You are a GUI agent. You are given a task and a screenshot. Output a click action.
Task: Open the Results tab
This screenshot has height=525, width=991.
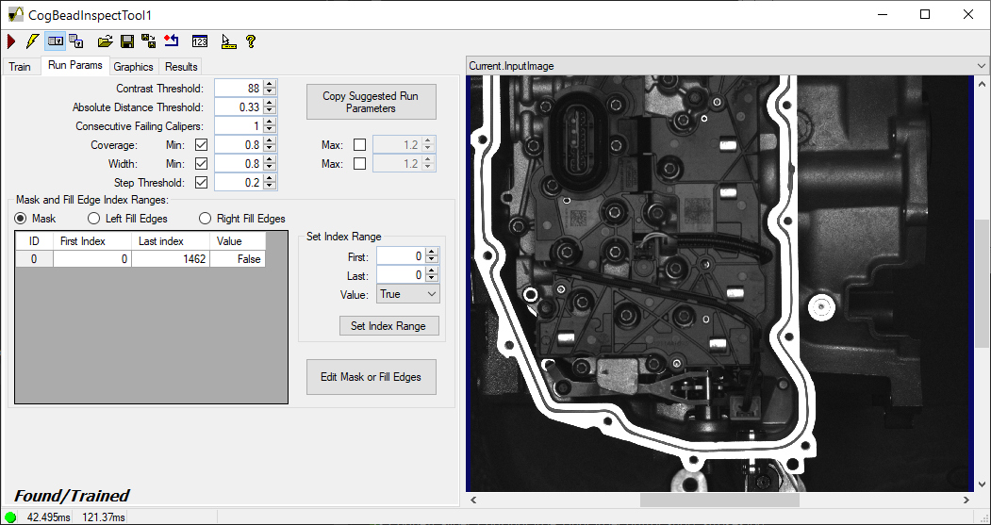[181, 66]
